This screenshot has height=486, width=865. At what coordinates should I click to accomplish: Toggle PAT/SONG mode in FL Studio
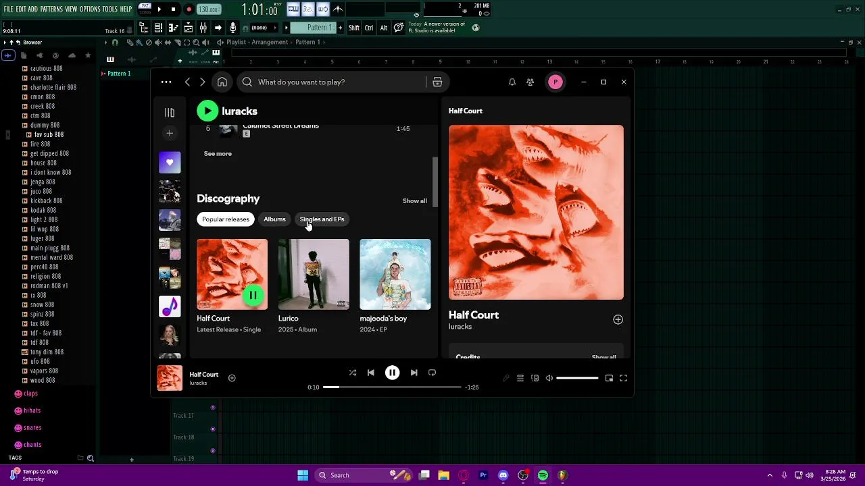click(145, 9)
